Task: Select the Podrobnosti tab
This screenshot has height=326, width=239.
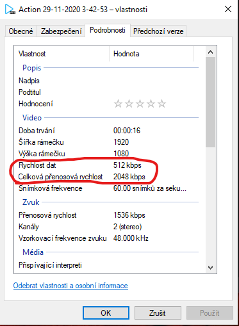Action: pyautogui.click(x=108, y=30)
